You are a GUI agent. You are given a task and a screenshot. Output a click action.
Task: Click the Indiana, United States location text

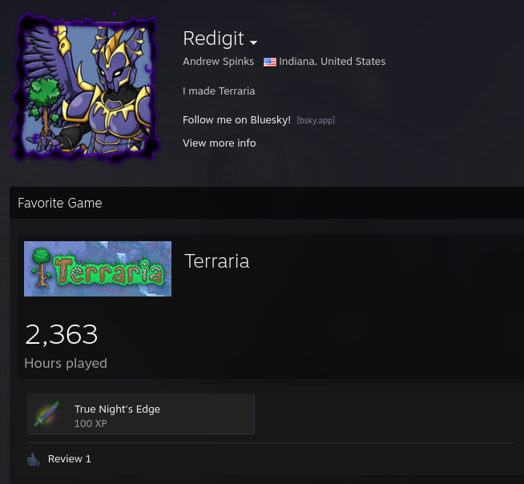coord(333,62)
